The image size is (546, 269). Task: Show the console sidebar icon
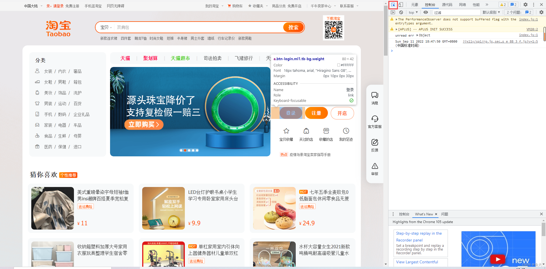click(x=393, y=12)
